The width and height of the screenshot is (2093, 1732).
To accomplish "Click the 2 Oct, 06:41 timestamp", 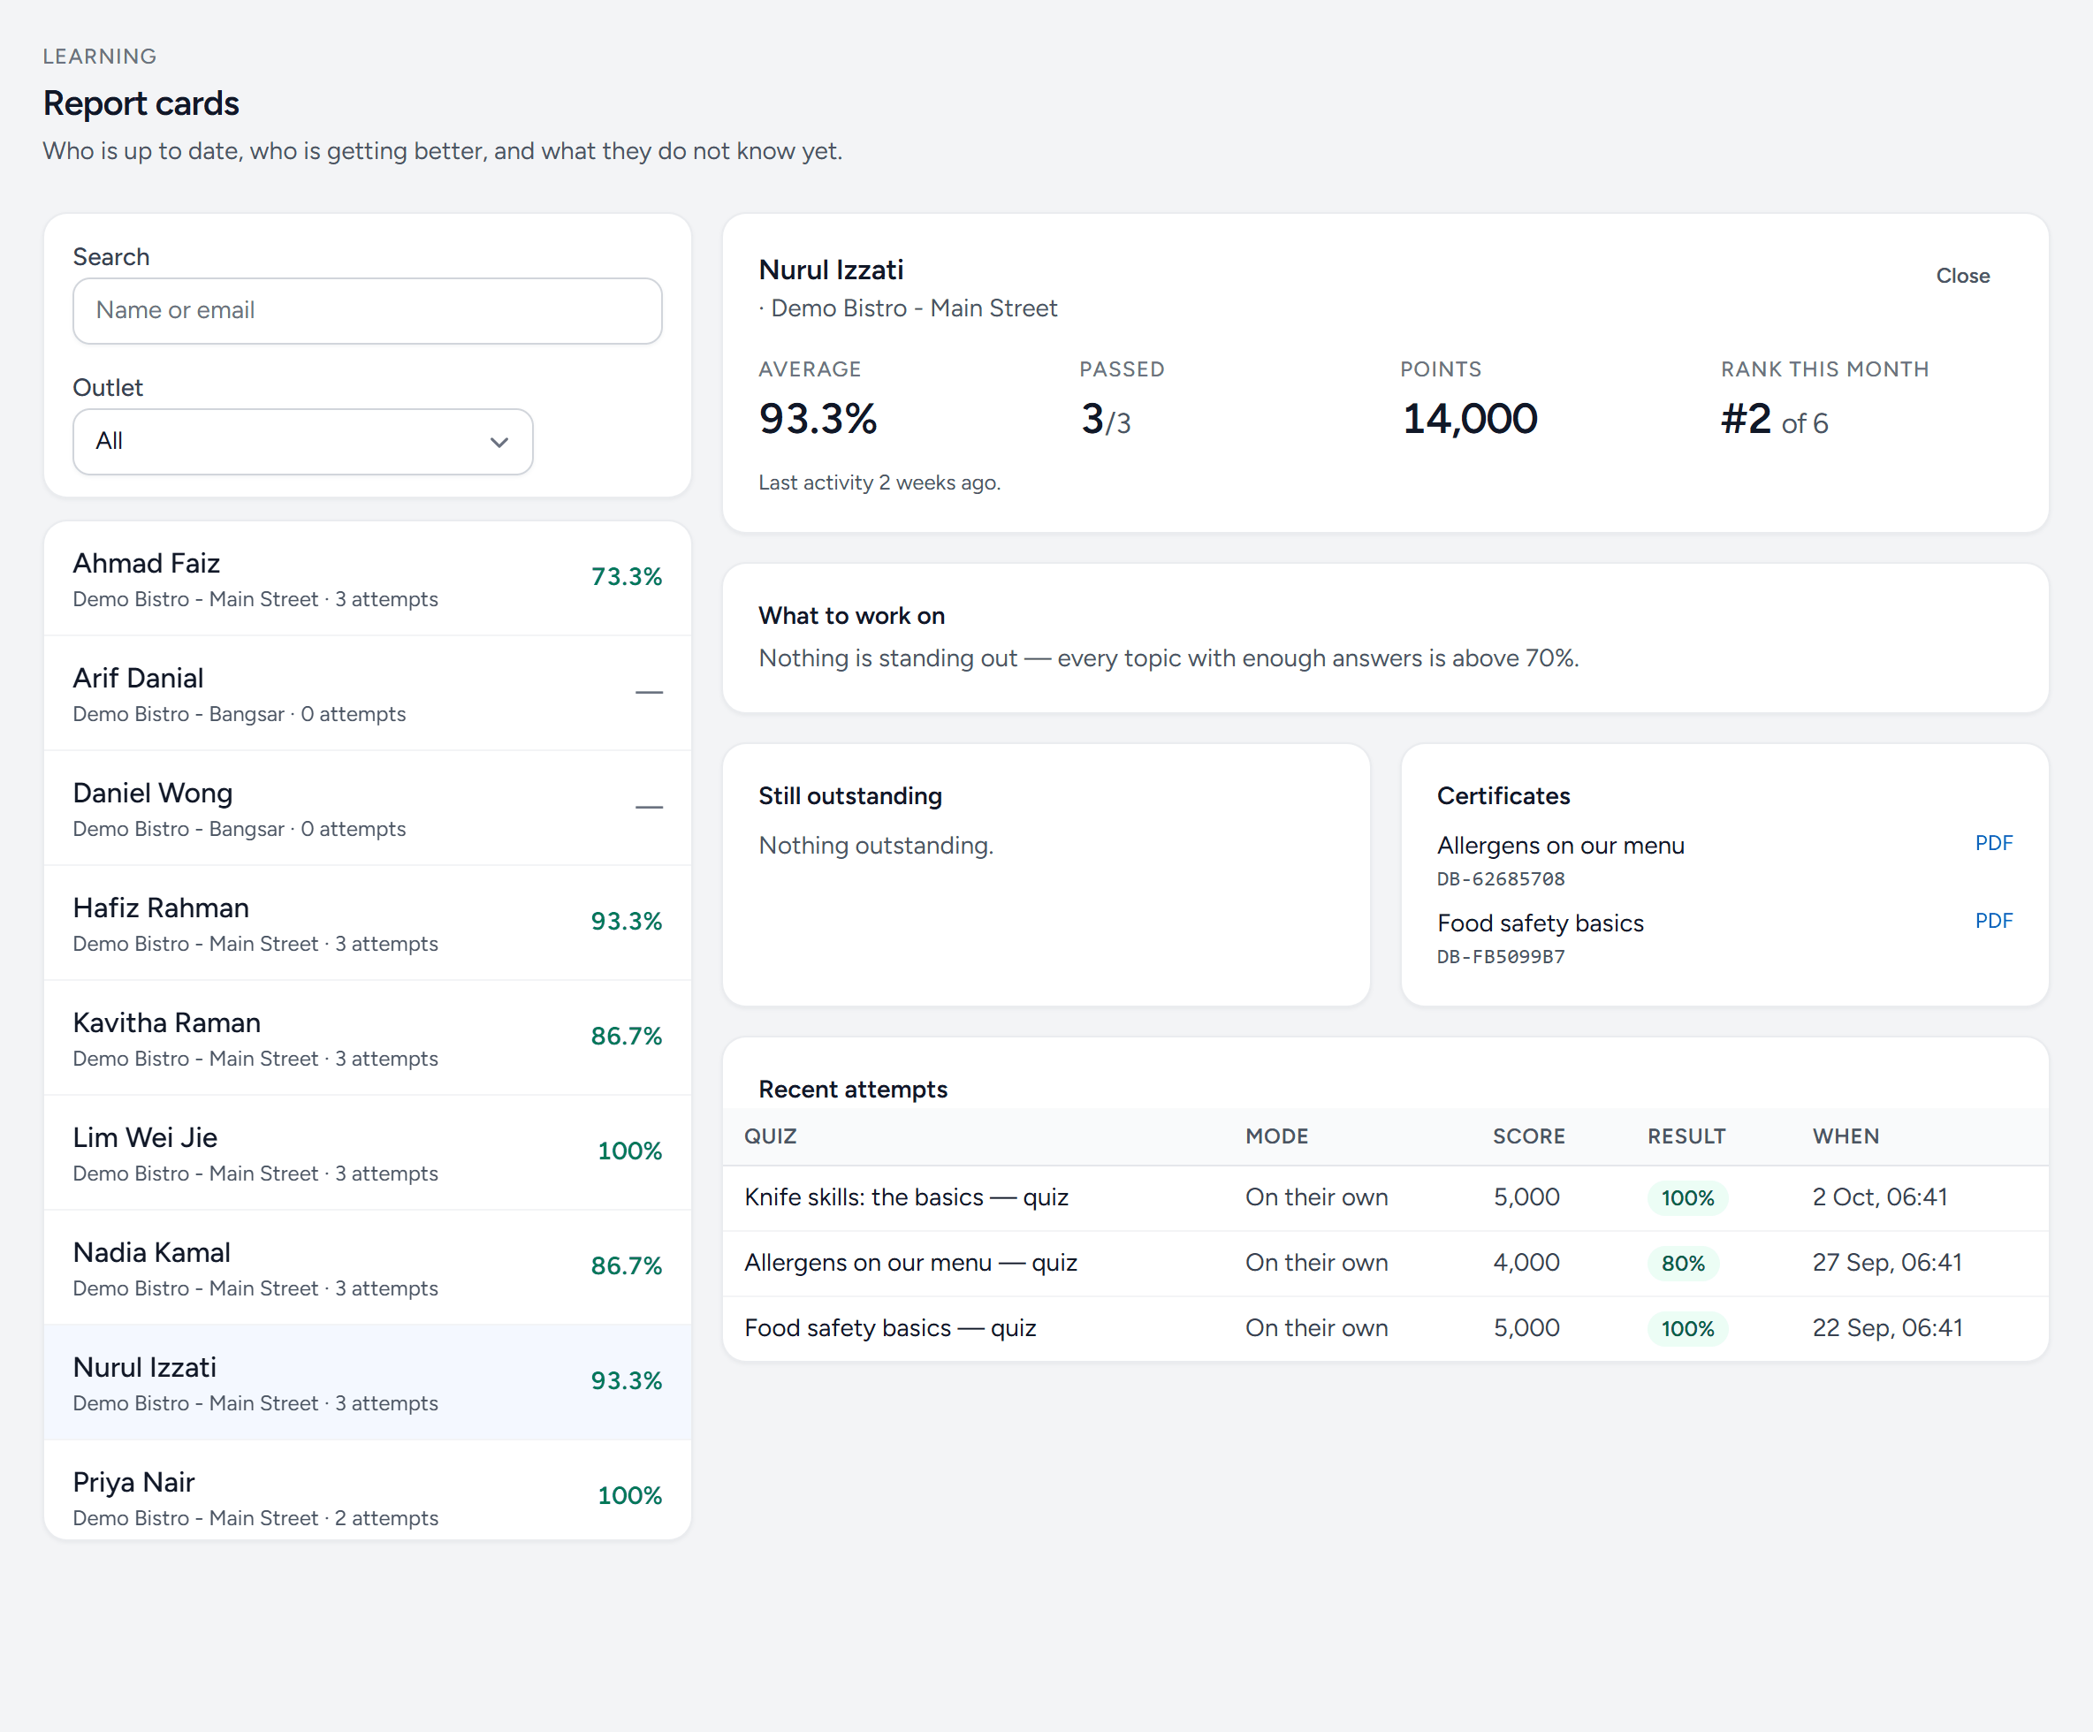I will click(x=1879, y=1198).
